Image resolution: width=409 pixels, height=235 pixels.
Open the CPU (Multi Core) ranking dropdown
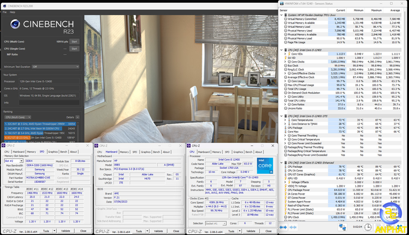[x=18, y=117]
